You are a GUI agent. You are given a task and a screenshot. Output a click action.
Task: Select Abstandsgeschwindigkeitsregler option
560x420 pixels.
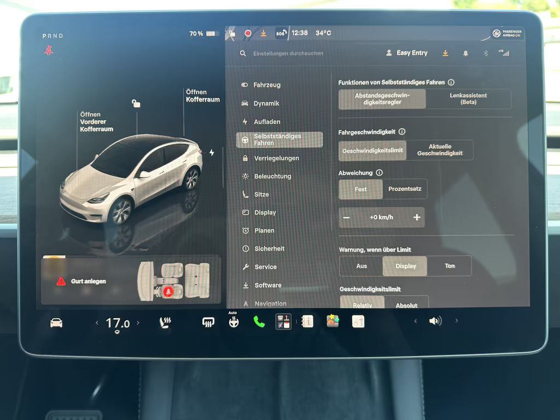382,99
